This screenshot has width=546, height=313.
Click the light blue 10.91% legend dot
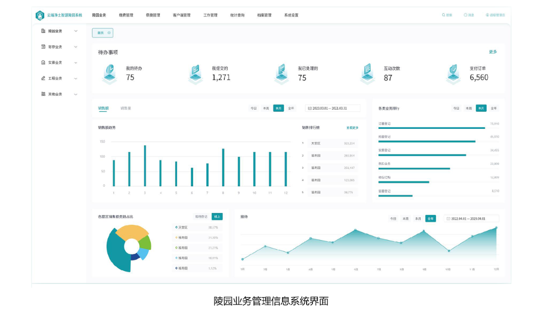pyautogui.click(x=176, y=258)
